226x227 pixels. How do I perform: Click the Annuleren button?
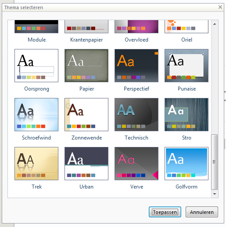pyautogui.click(x=202, y=212)
